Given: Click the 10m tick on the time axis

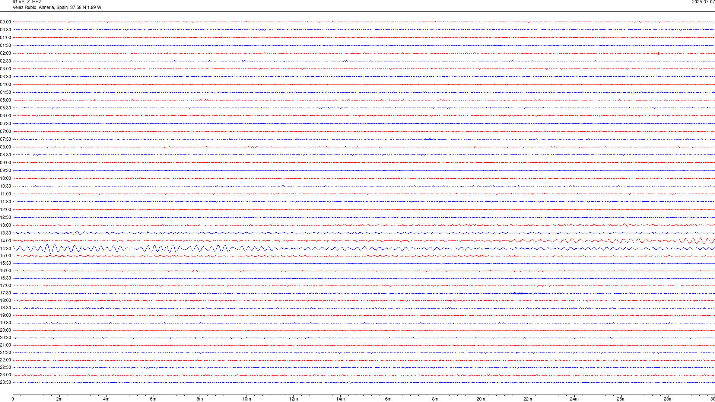Looking at the screenshot, I should point(247,399).
